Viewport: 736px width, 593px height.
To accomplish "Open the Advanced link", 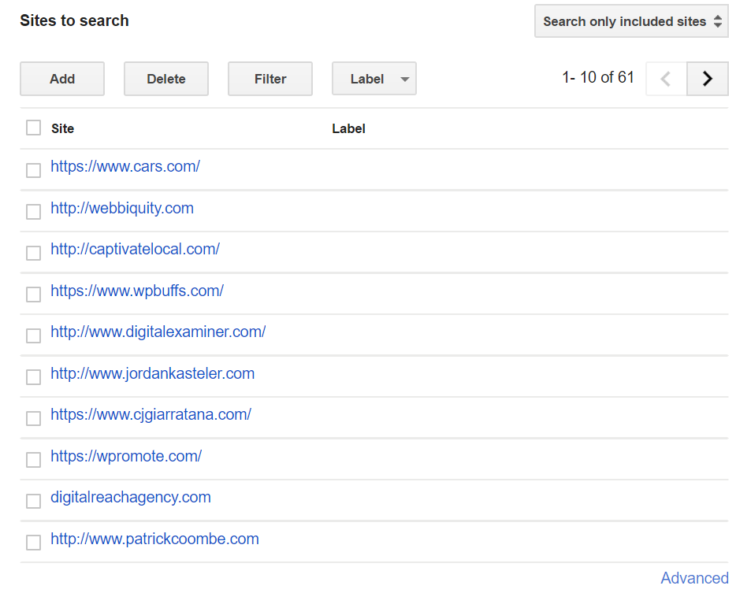I will tap(693, 578).
